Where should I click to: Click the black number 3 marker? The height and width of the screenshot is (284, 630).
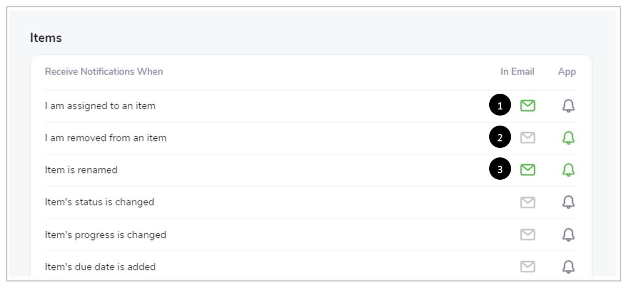click(x=500, y=170)
